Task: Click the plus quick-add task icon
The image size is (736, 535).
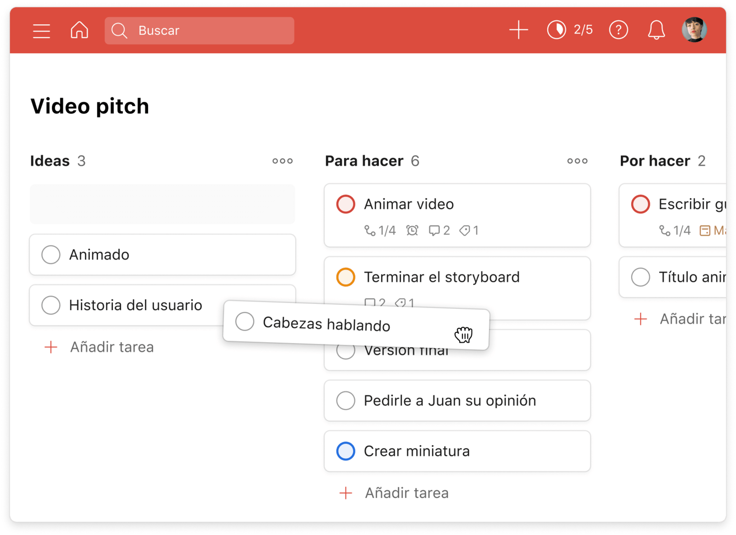Action: [x=519, y=30]
